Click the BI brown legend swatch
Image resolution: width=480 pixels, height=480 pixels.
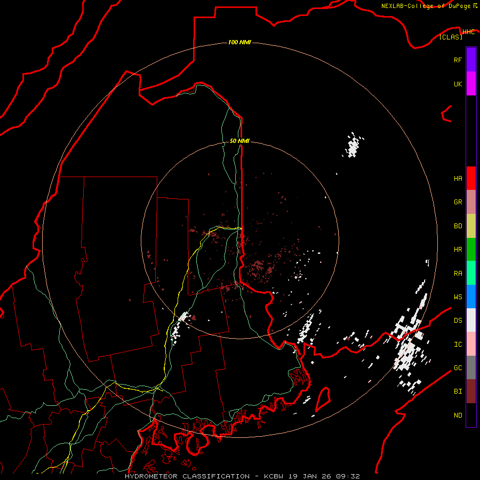471,391
